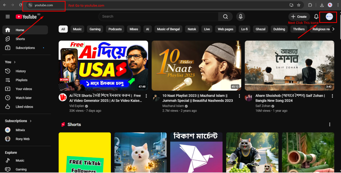Select the Lo-fi filter chip

click(244, 29)
